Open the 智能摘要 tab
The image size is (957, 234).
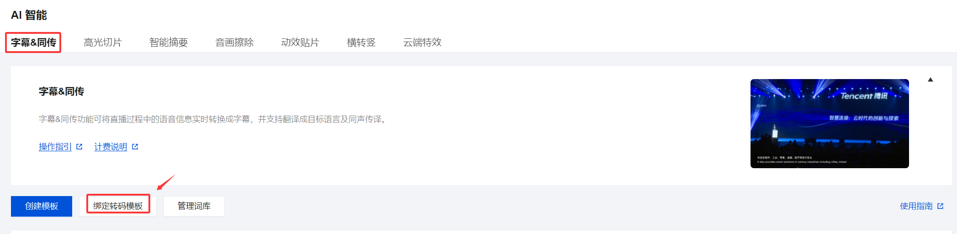(x=169, y=43)
